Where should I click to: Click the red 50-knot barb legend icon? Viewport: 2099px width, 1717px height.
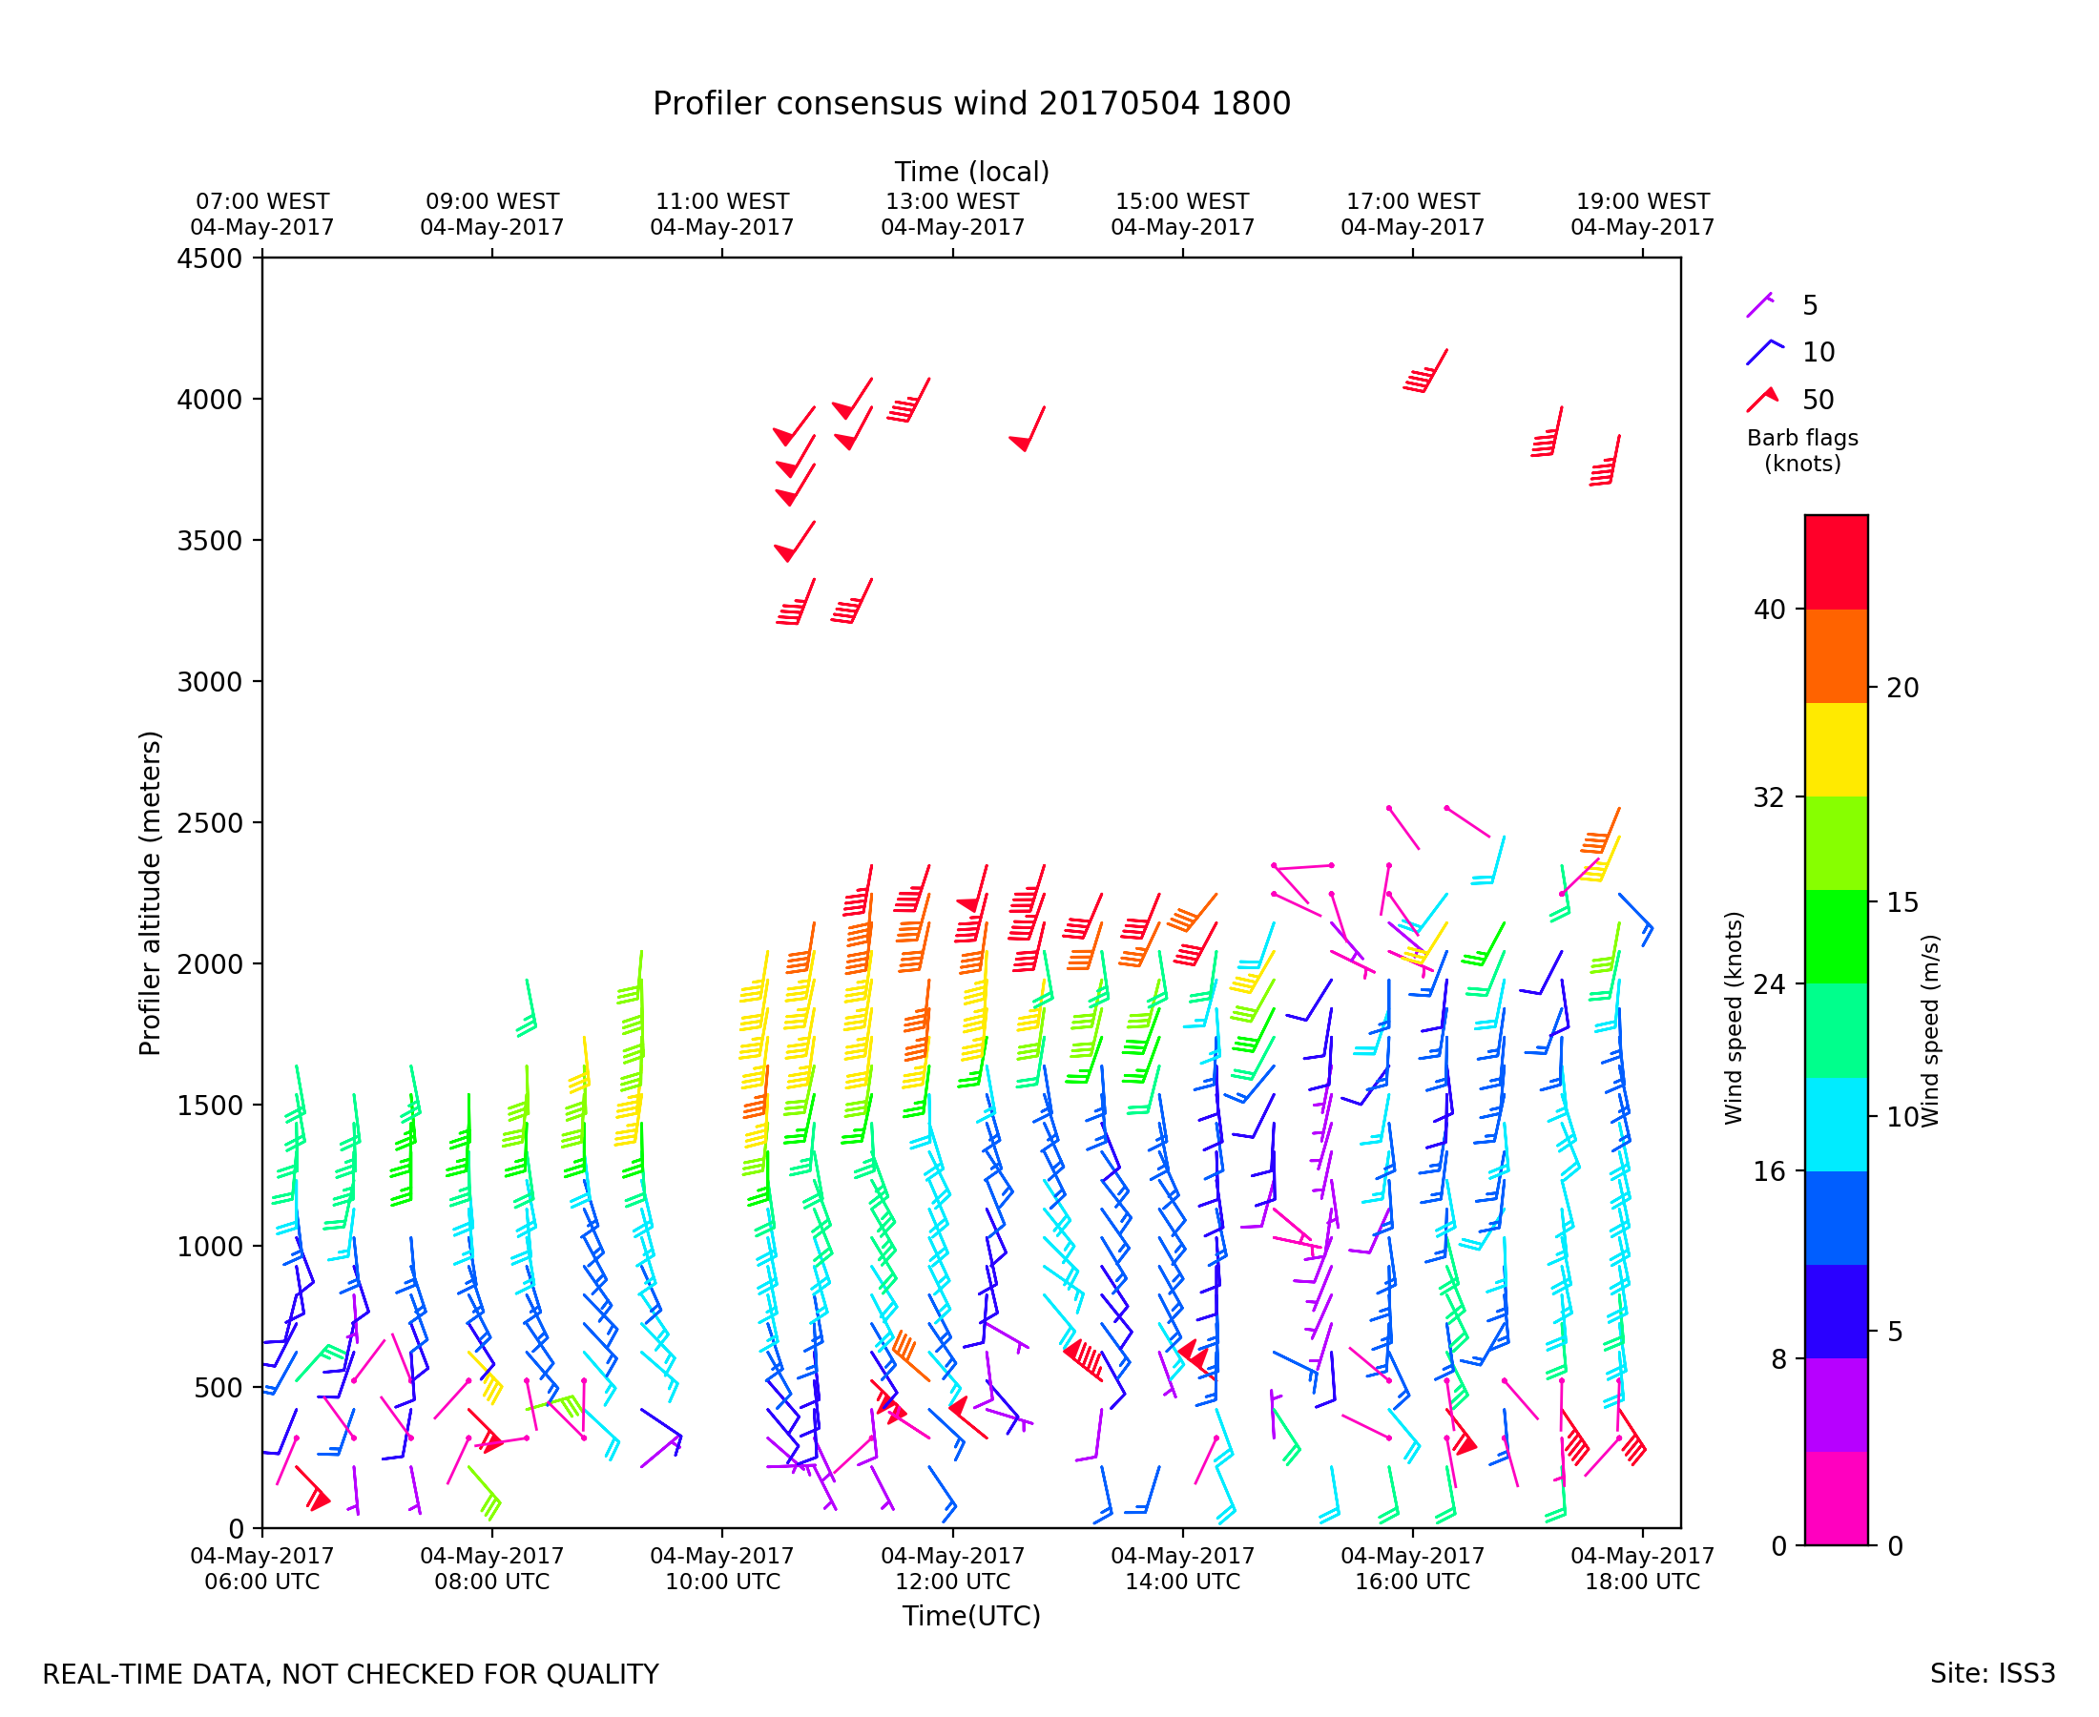click(1763, 400)
